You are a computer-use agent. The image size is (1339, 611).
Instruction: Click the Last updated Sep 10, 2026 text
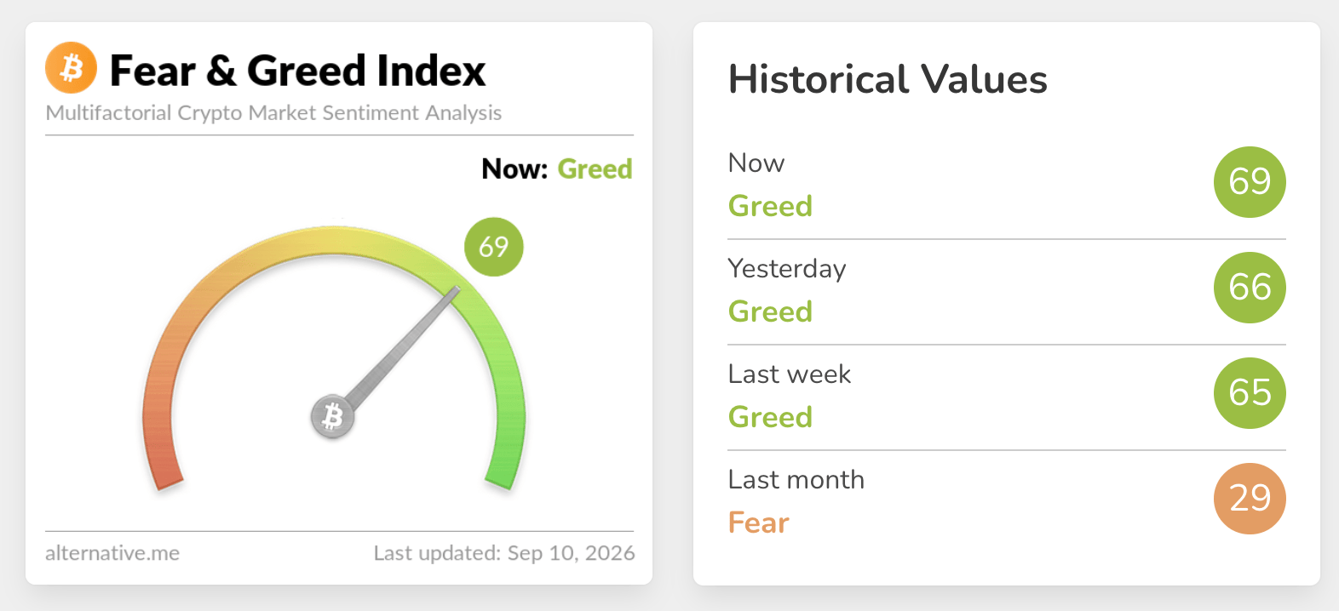[x=504, y=553]
